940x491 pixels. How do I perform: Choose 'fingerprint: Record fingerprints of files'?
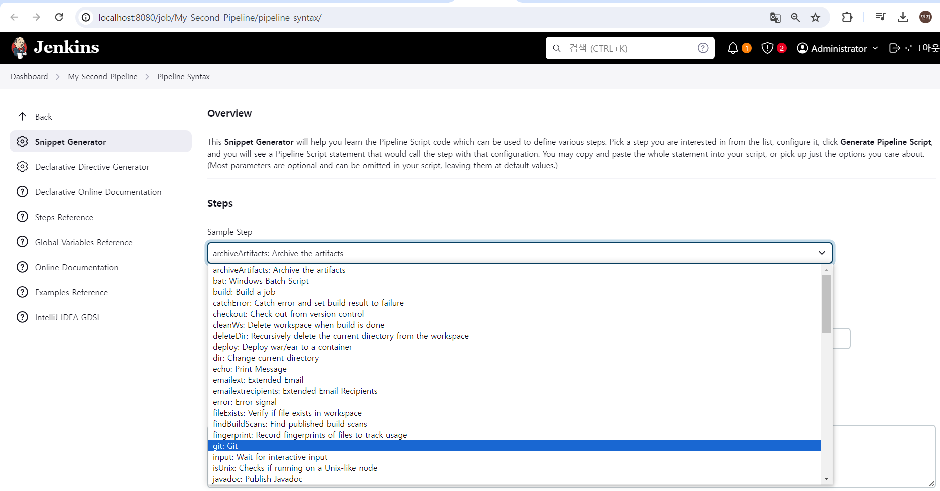[515, 435]
